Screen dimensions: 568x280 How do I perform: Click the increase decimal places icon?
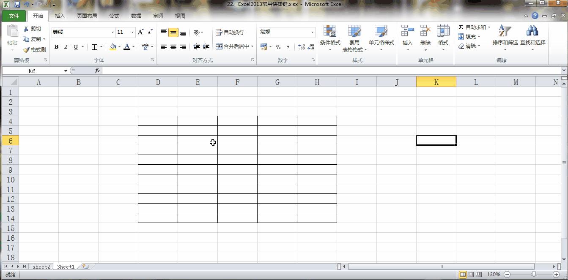301,47
